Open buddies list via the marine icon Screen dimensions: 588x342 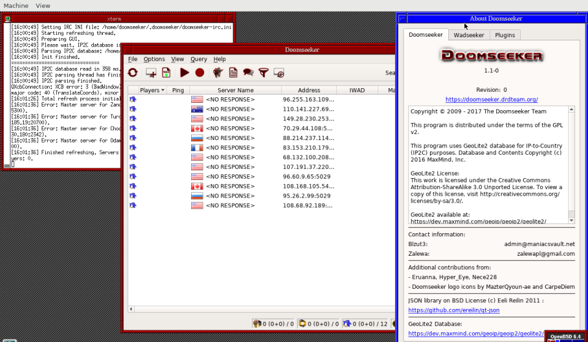point(217,73)
